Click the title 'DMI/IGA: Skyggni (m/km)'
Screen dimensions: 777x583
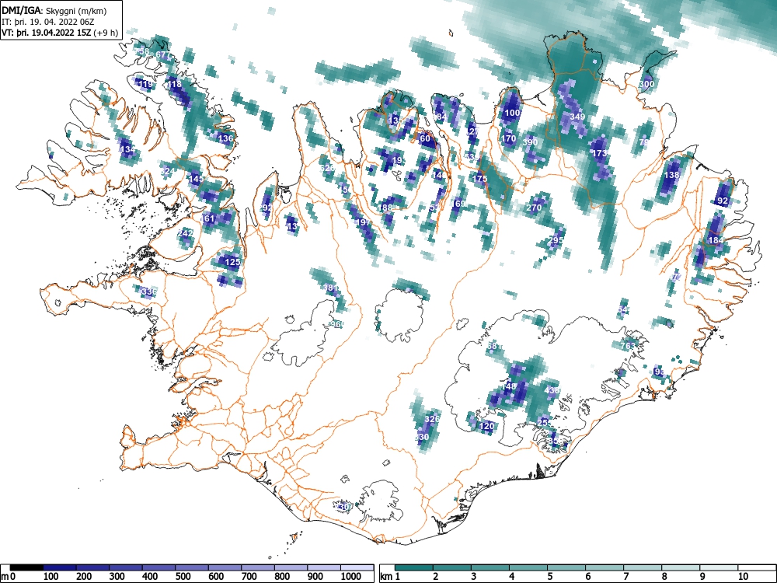(x=54, y=11)
